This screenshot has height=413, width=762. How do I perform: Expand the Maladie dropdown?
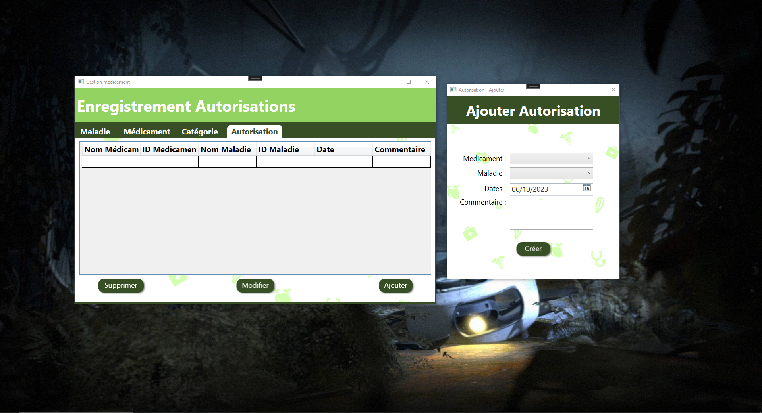pyautogui.click(x=551, y=173)
